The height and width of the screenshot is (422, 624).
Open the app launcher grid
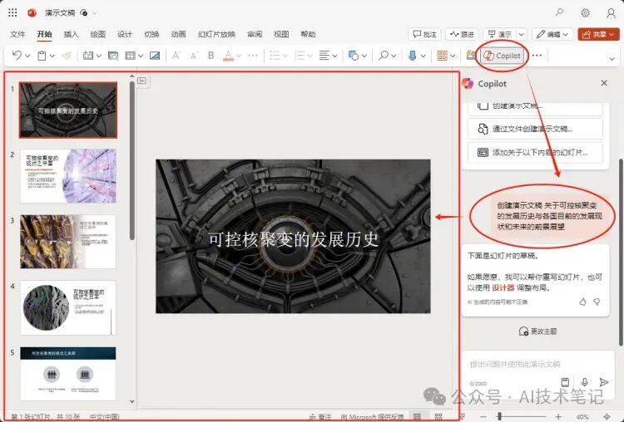[12, 12]
